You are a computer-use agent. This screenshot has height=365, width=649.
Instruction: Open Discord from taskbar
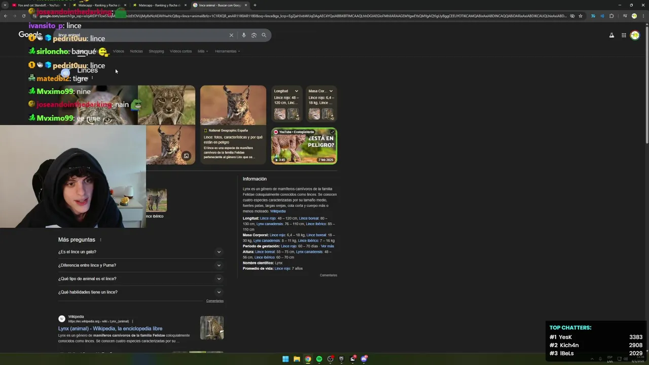(364, 359)
